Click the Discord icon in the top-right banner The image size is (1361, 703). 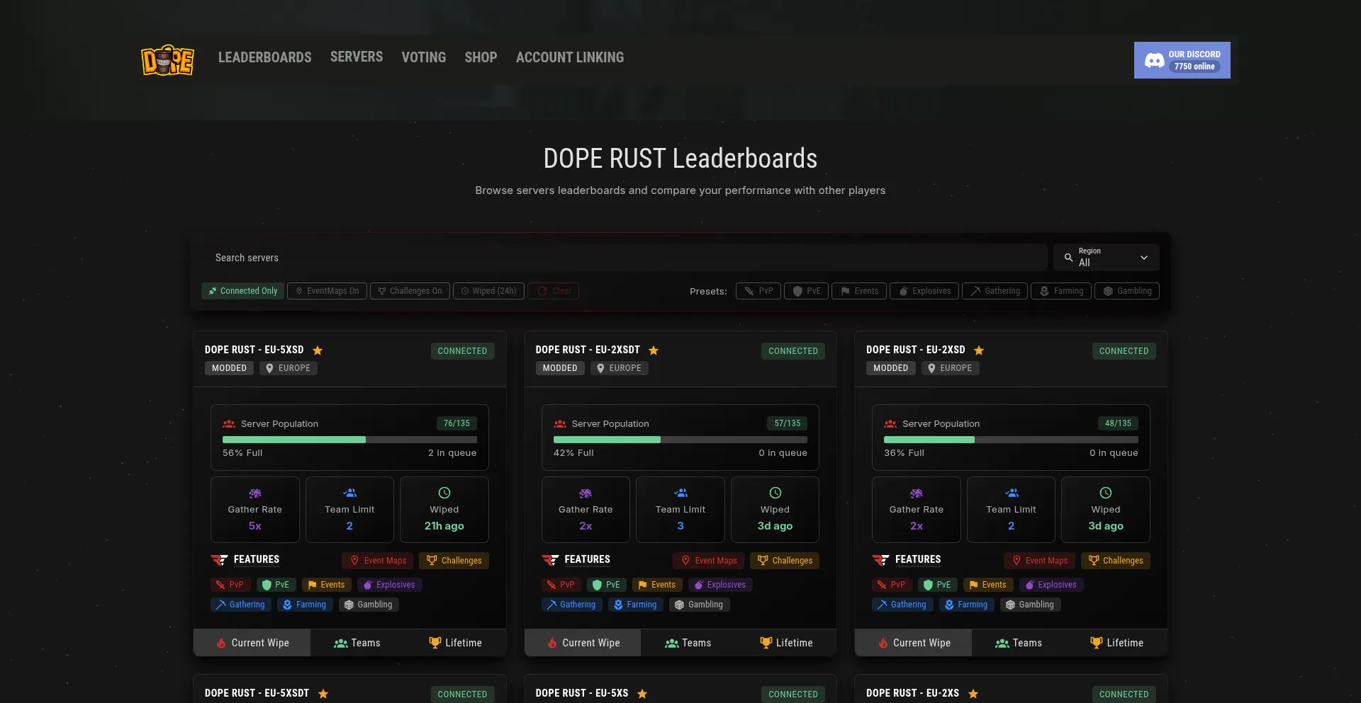click(1153, 60)
